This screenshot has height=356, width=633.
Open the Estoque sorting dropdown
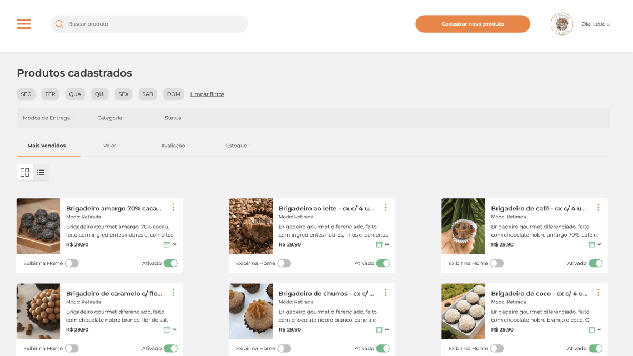point(237,145)
